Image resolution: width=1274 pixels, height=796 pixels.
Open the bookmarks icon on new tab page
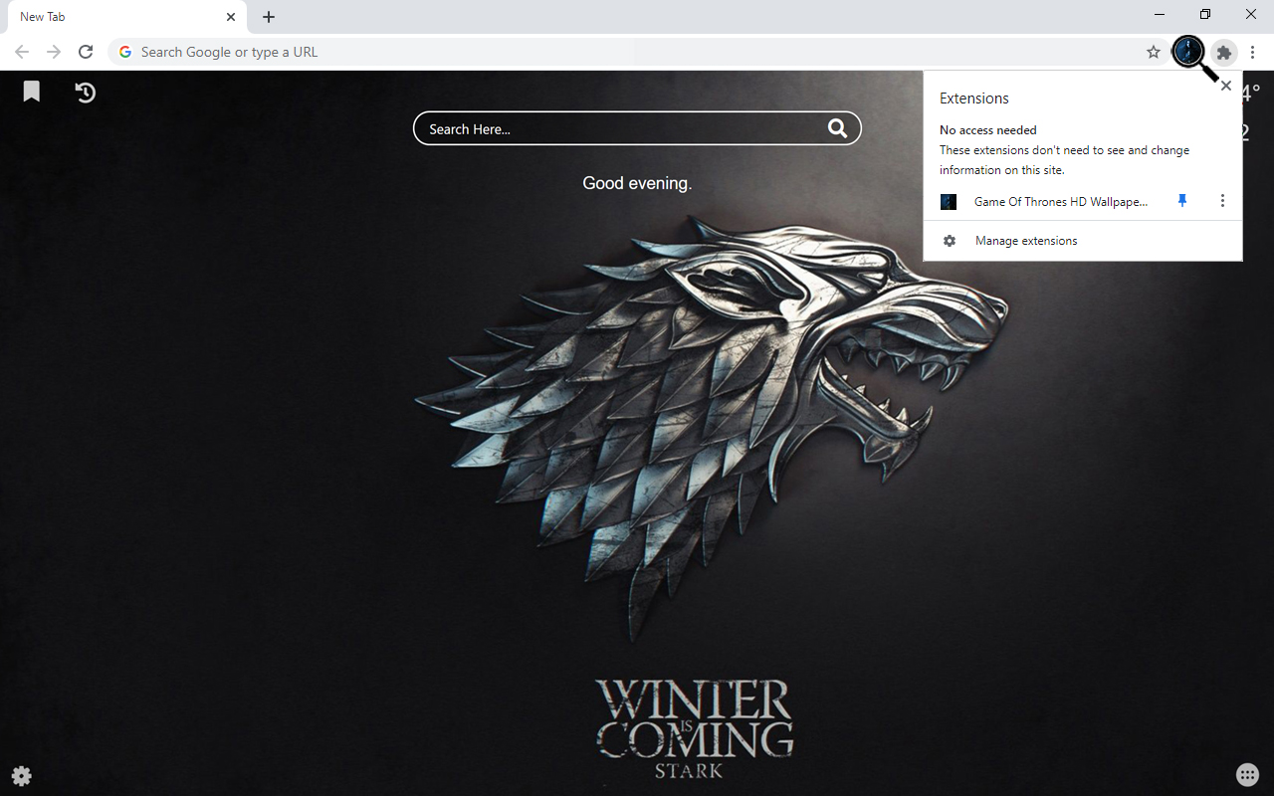(x=32, y=92)
